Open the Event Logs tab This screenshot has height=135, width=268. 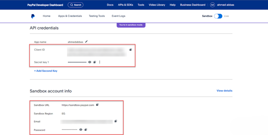(x=119, y=16)
